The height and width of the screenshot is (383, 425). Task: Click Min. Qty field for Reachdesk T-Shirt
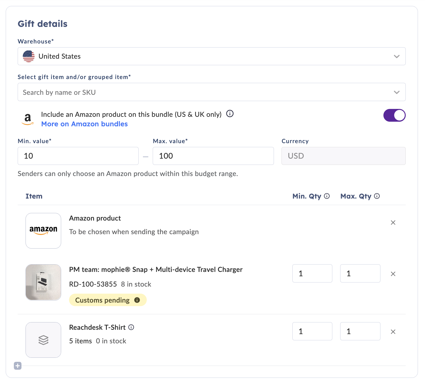312,331
